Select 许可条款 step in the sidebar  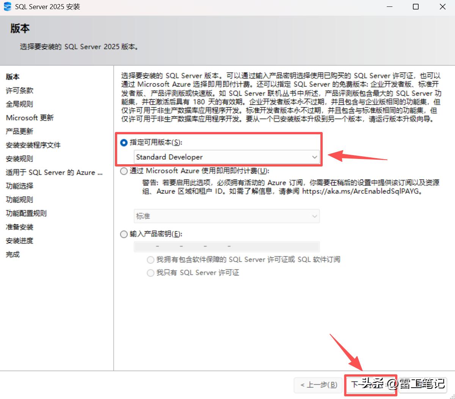coord(20,90)
